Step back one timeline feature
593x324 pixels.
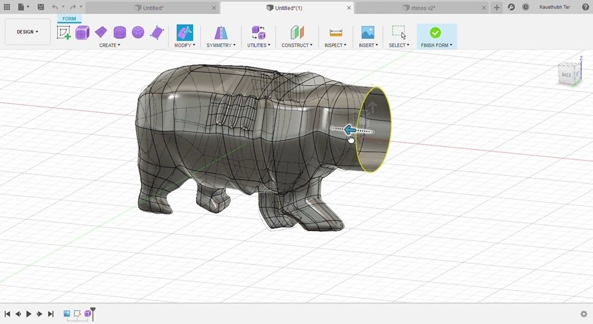coord(18,314)
